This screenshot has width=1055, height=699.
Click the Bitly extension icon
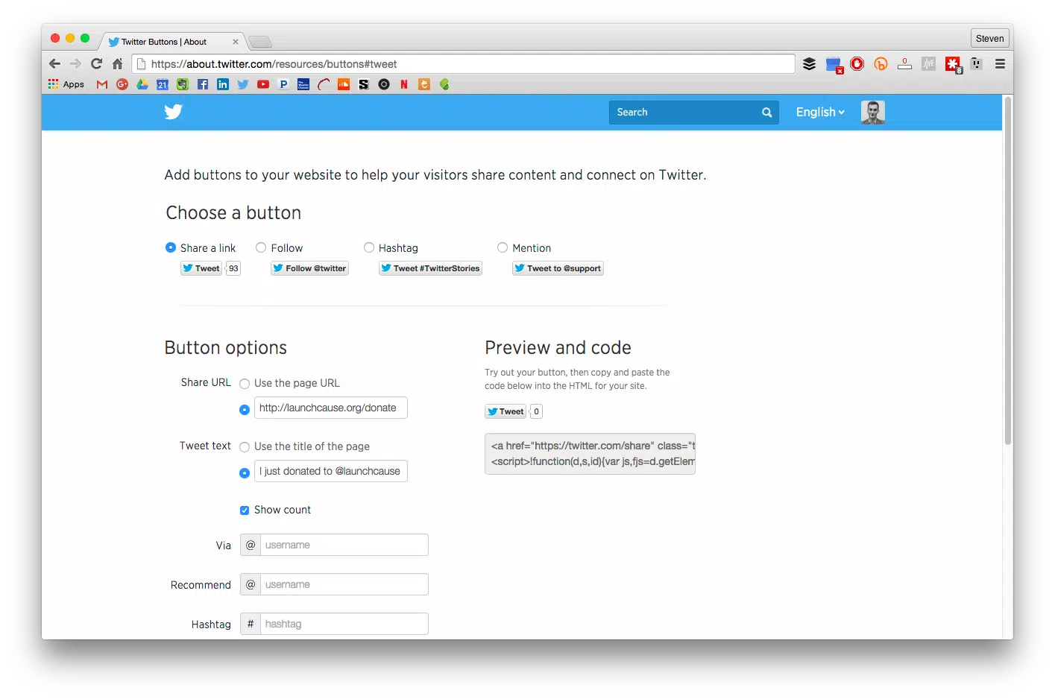tap(881, 64)
